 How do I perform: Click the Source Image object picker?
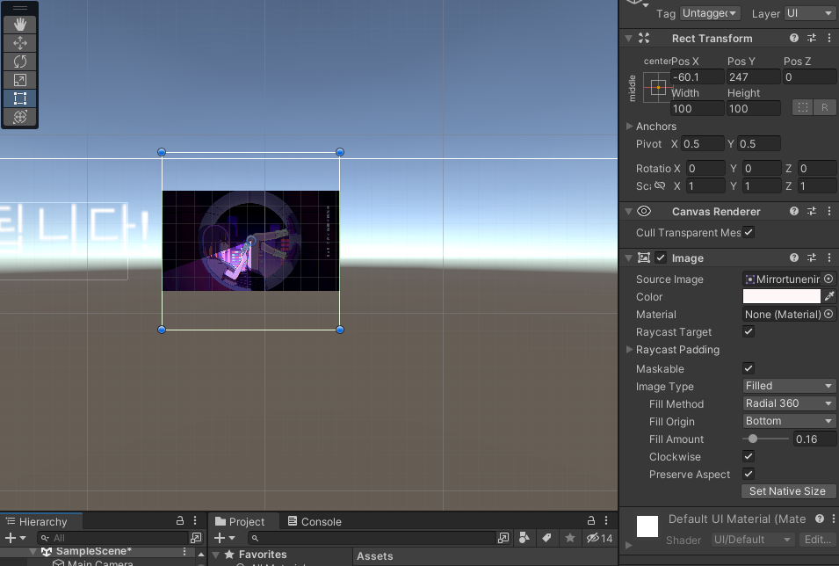828,279
